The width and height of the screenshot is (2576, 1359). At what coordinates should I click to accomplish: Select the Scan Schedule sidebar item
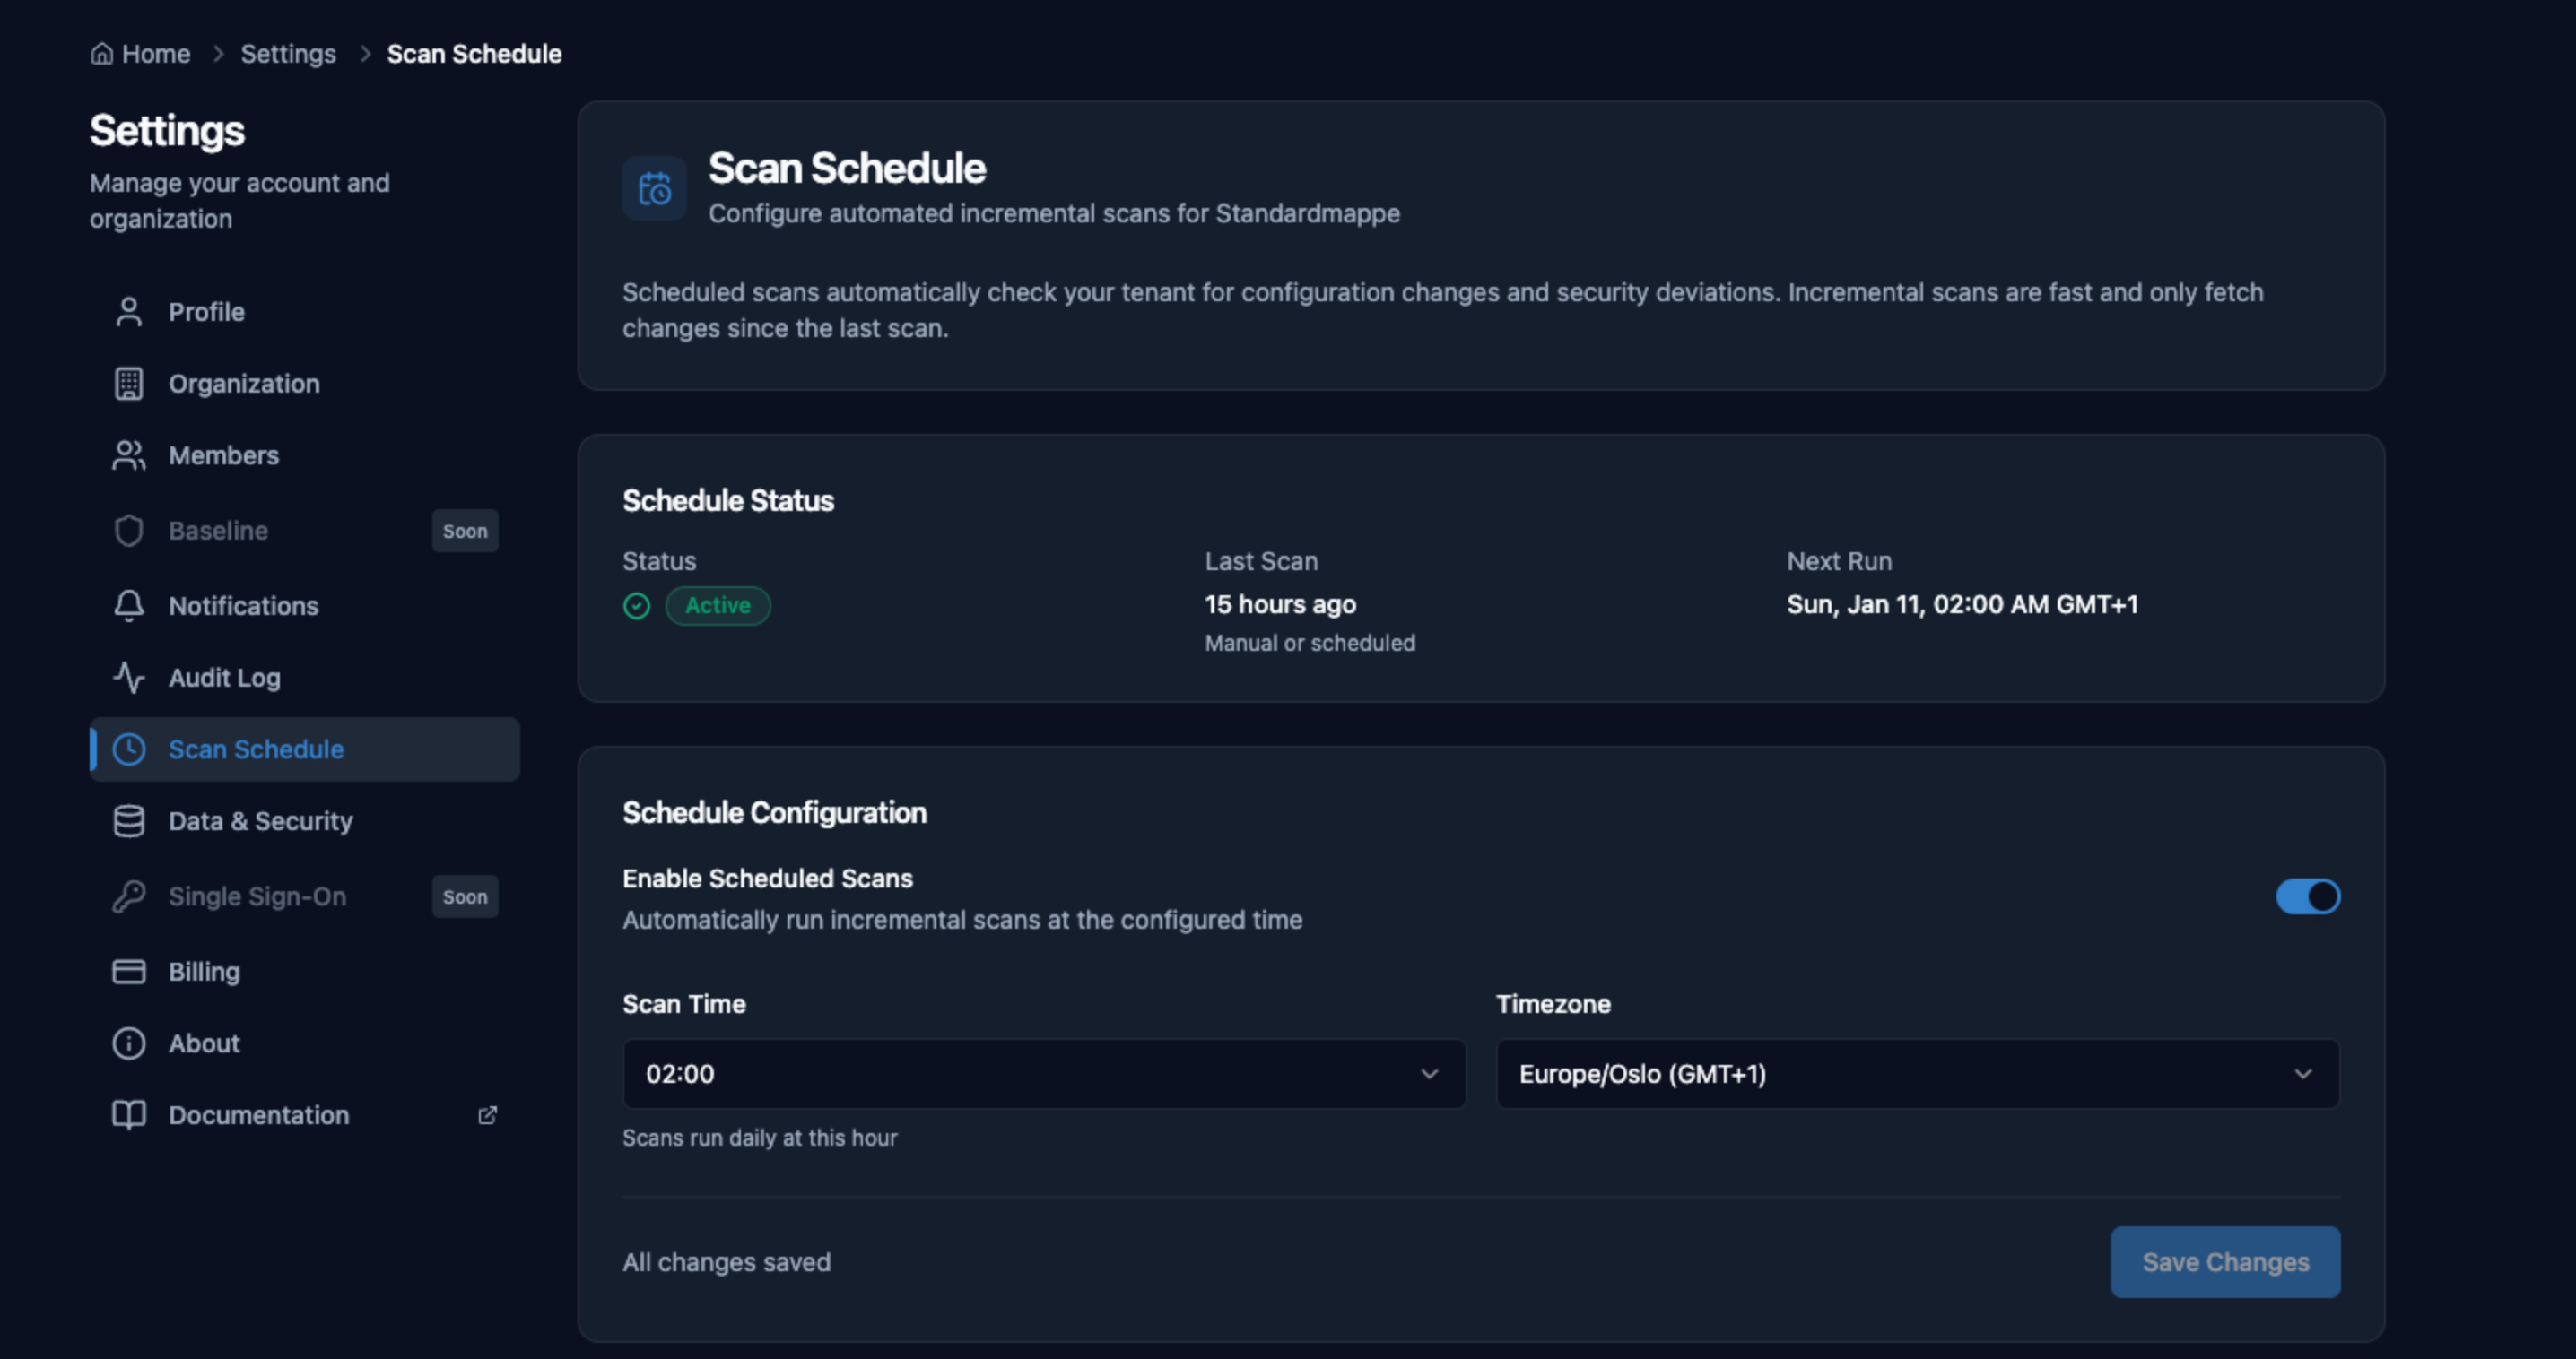pyautogui.click(x=256, y=749)
